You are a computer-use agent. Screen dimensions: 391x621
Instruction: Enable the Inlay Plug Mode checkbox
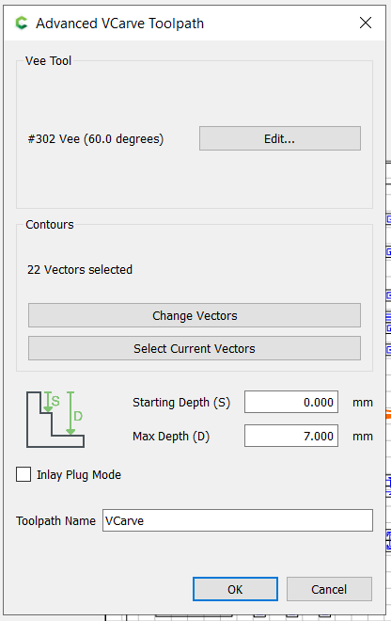23,474
